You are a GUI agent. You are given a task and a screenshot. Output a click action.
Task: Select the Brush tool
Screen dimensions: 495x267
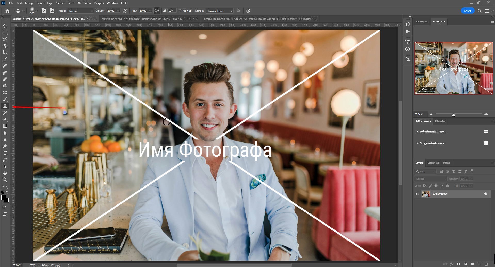[5, 100]
